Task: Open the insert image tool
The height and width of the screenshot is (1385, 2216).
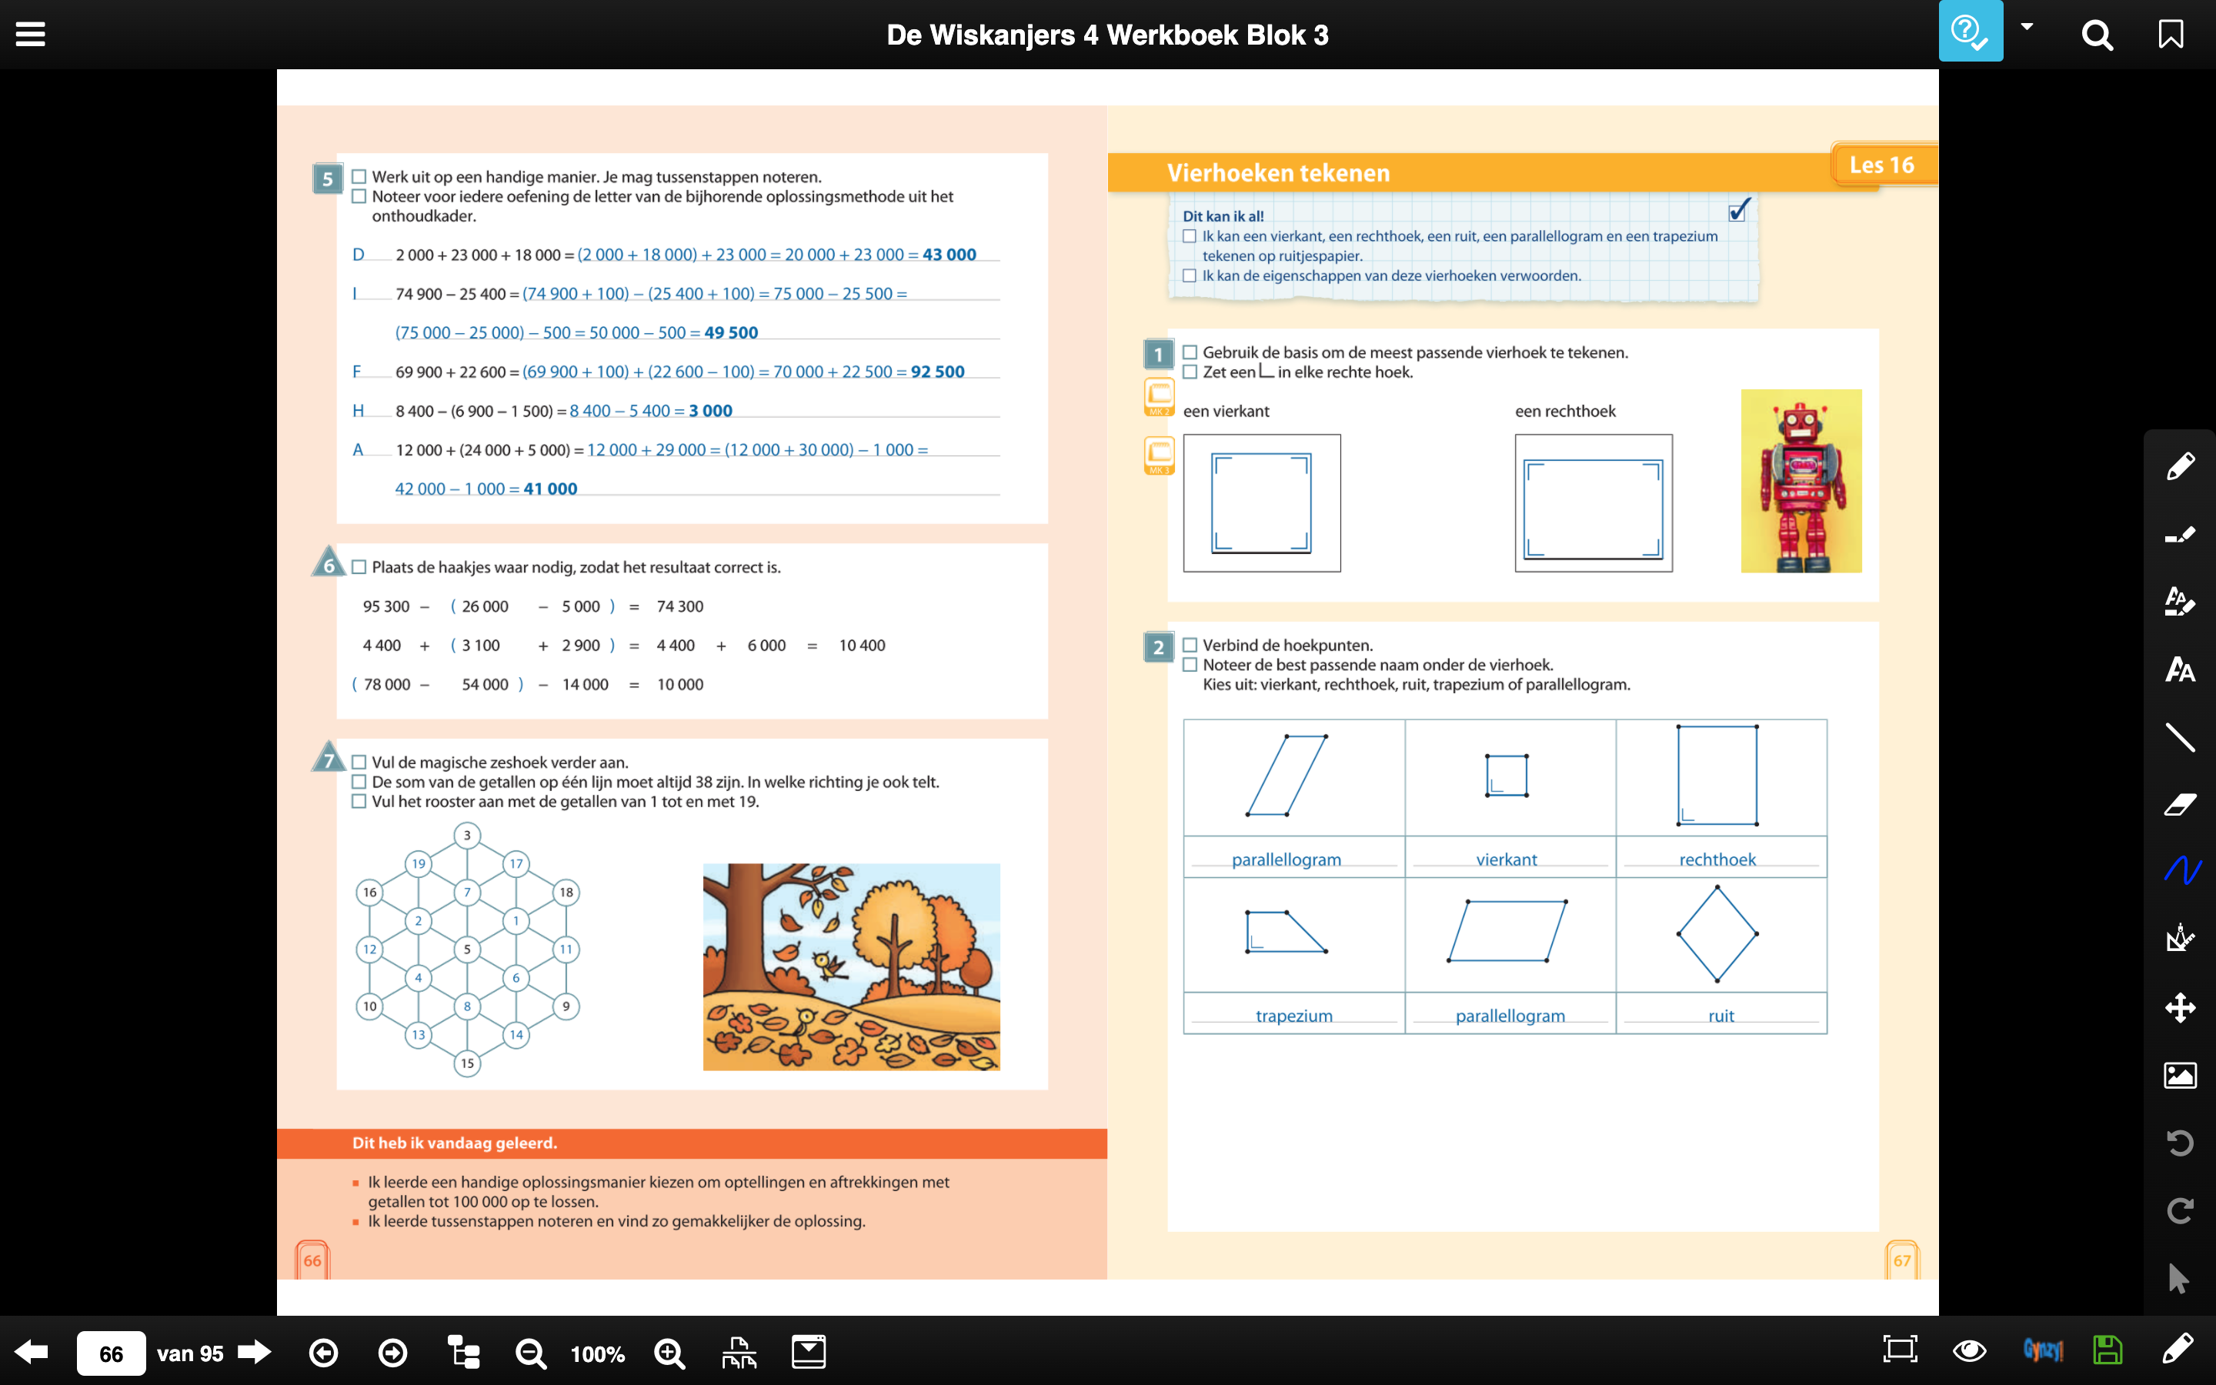Action: (2179, 1076)
